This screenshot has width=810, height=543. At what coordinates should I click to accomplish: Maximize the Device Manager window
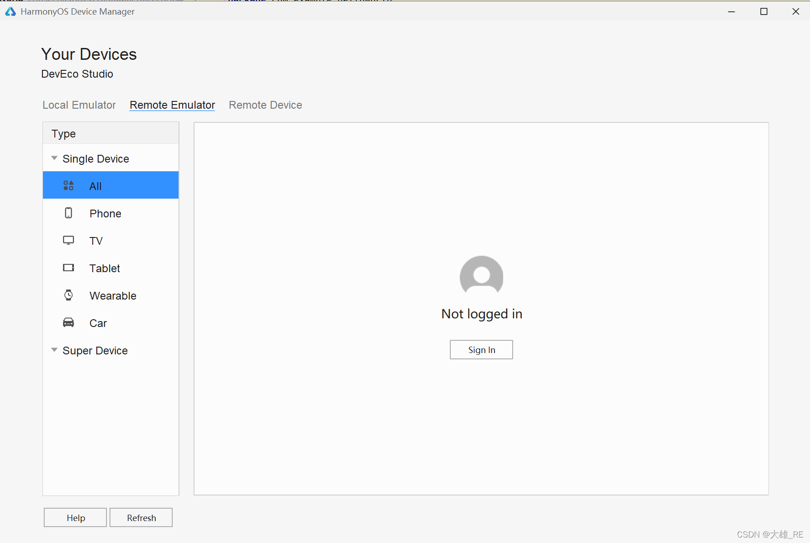point(763,11)
